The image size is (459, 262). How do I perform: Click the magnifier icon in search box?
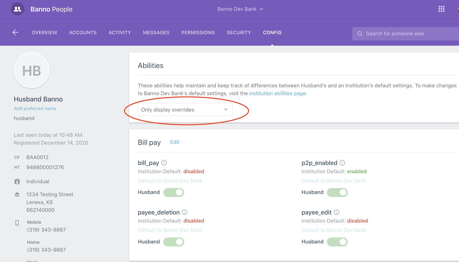coord(360,34)
